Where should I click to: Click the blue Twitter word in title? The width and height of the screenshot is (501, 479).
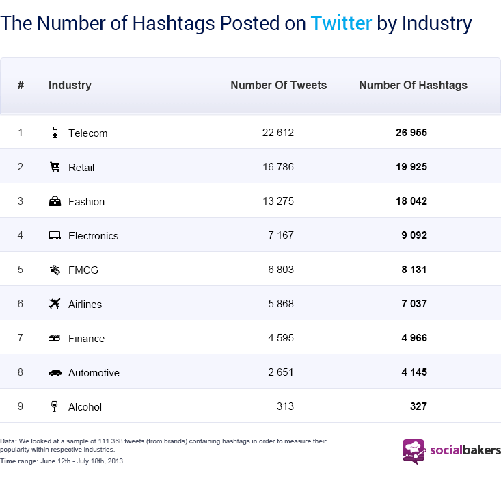[x=341, y=23]
